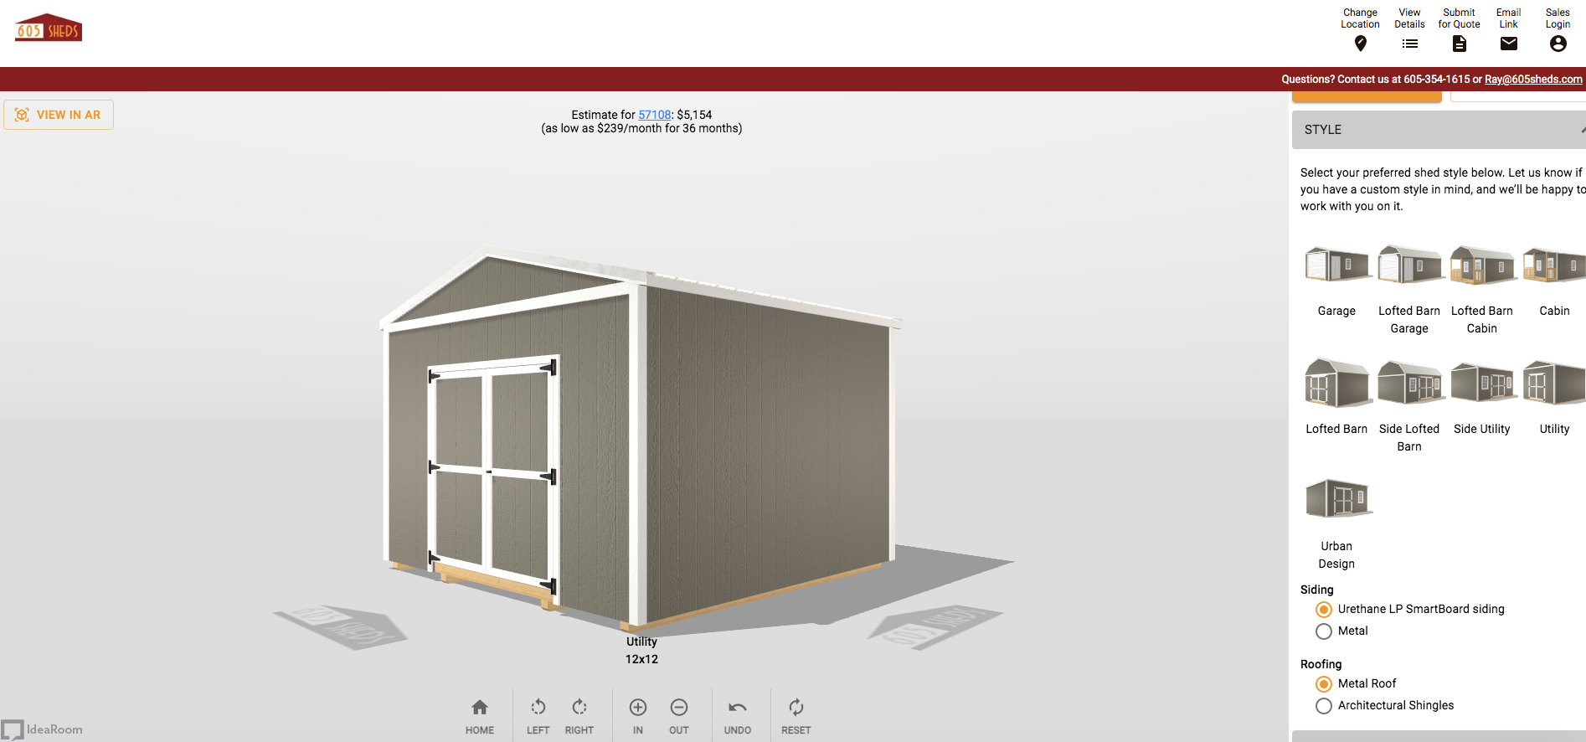Select Metal siding option
The height and width of the screenshot is (742, 1586).
click(1341, 631)
